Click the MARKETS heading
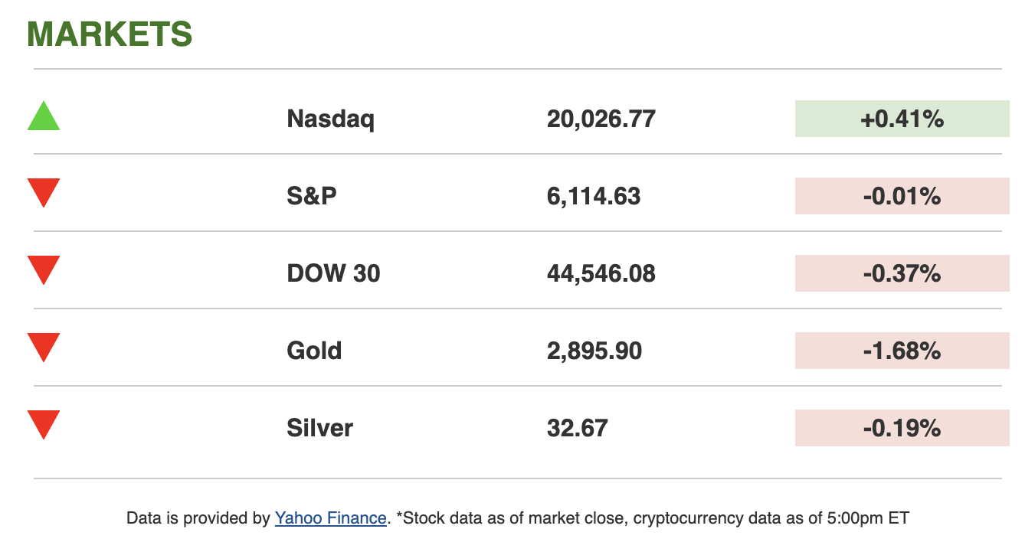Screen dimensions: 1025x542 pos(110,34)
